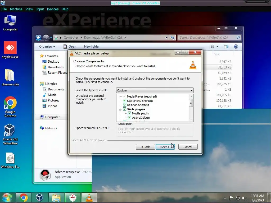This screenshot has width=271, height=203.
Task: Click the search magnifier icon in Explorer
Action: 238,38
